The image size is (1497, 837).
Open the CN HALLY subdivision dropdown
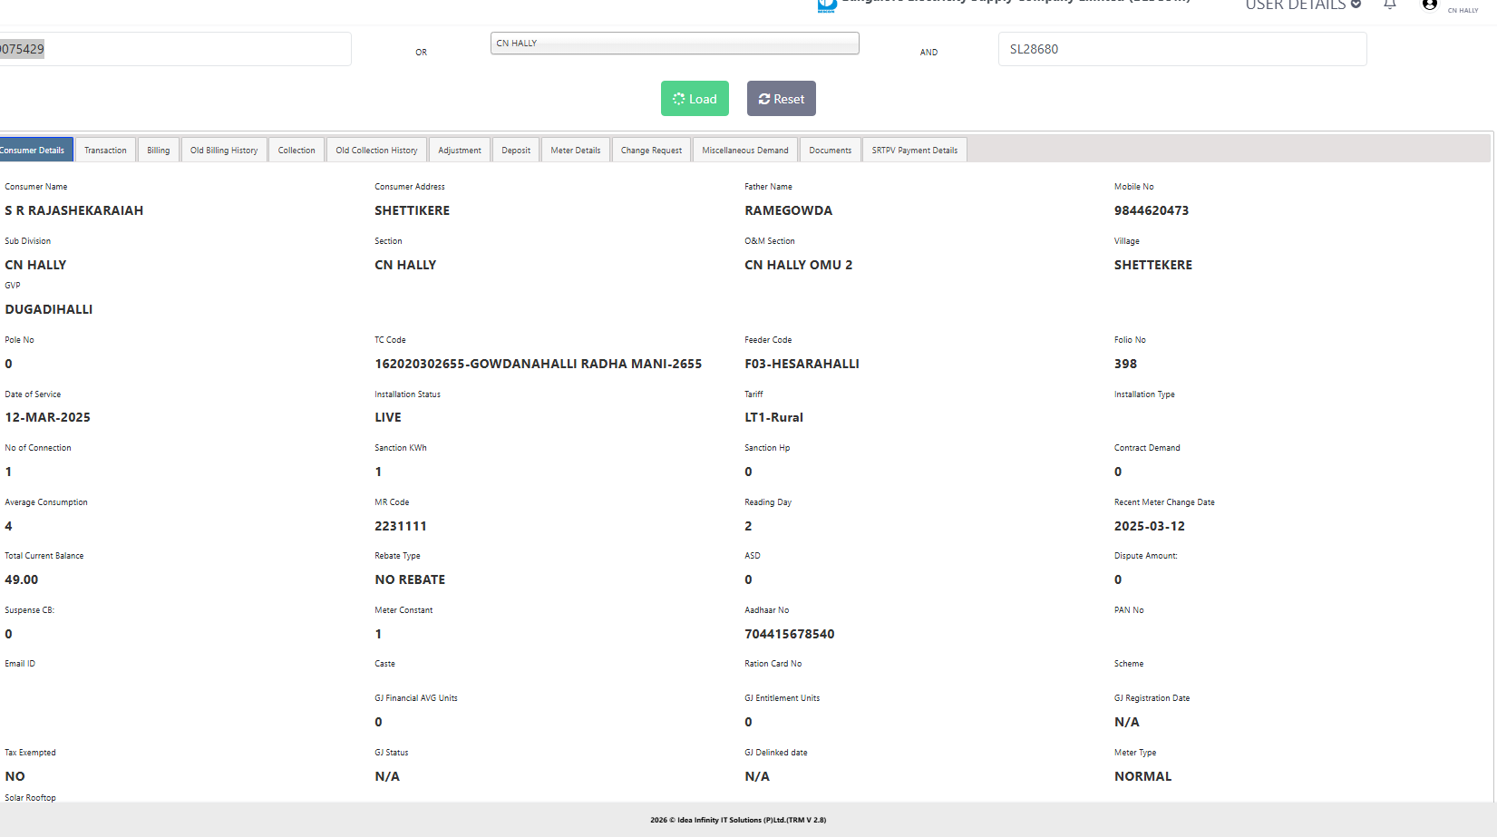point(675,44)
